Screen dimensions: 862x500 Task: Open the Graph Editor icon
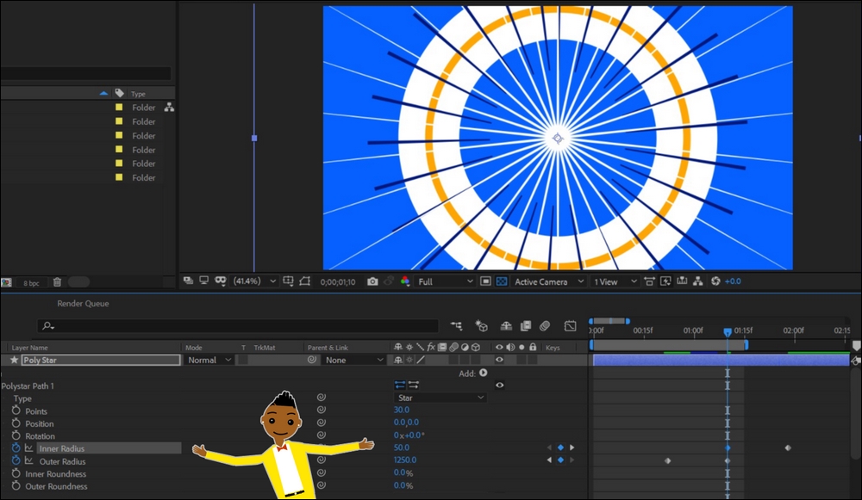tap(570, 326)
